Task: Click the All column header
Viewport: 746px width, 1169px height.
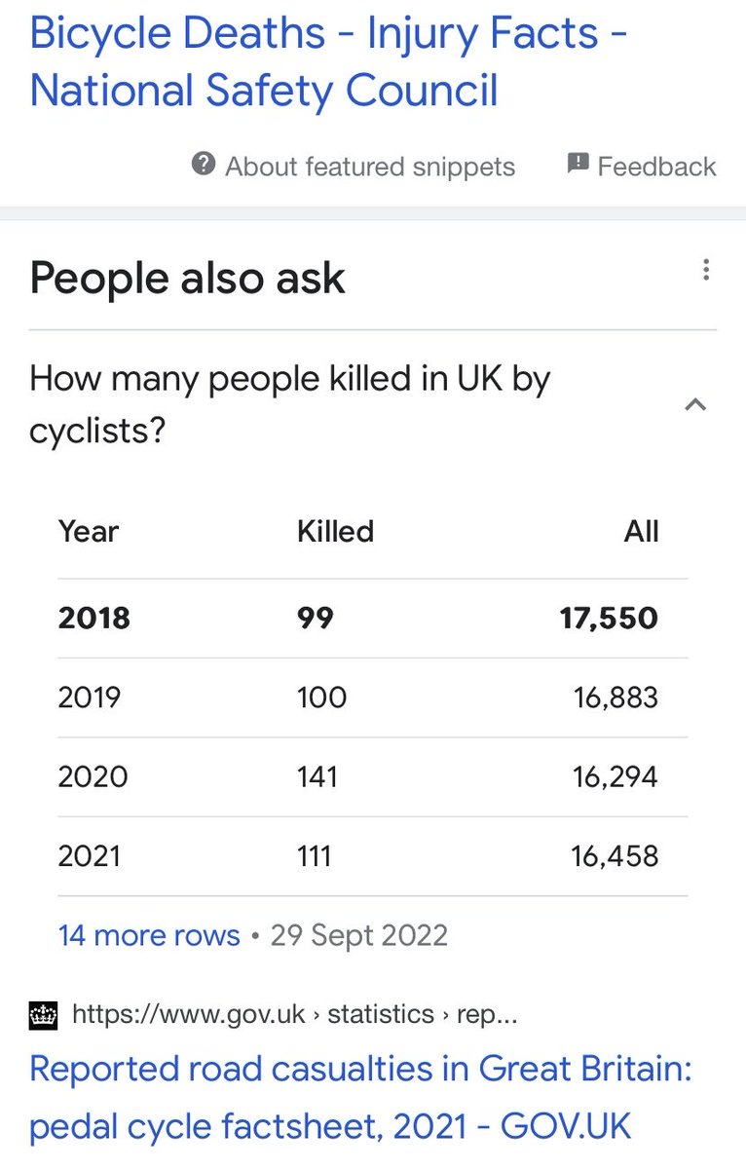Action: [x=642, y=531]
